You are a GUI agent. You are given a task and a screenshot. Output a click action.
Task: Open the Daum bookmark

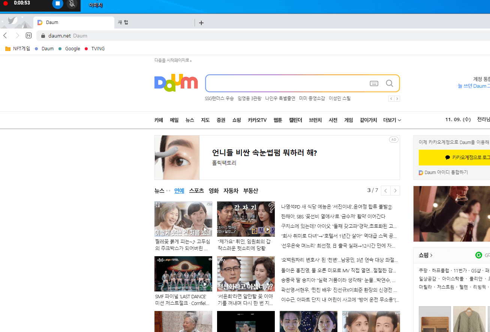(44, 49)
